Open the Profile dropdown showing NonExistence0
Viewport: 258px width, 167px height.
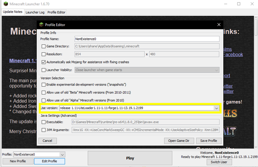62,155
